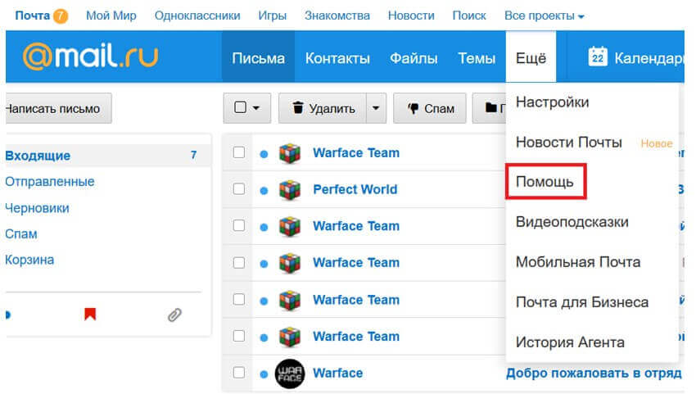Tick the checkbox of the first Warface Team email

click(239, 152)
